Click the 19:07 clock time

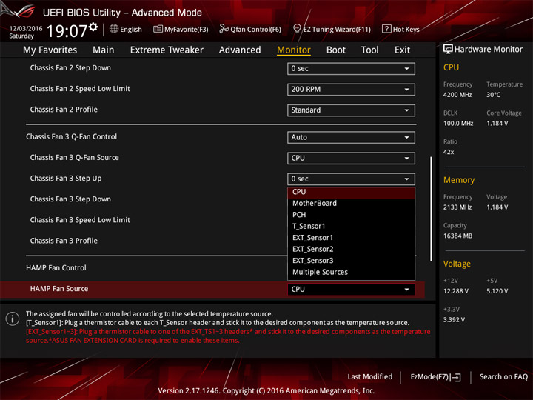pyautogui.click(x=67, y=31)
